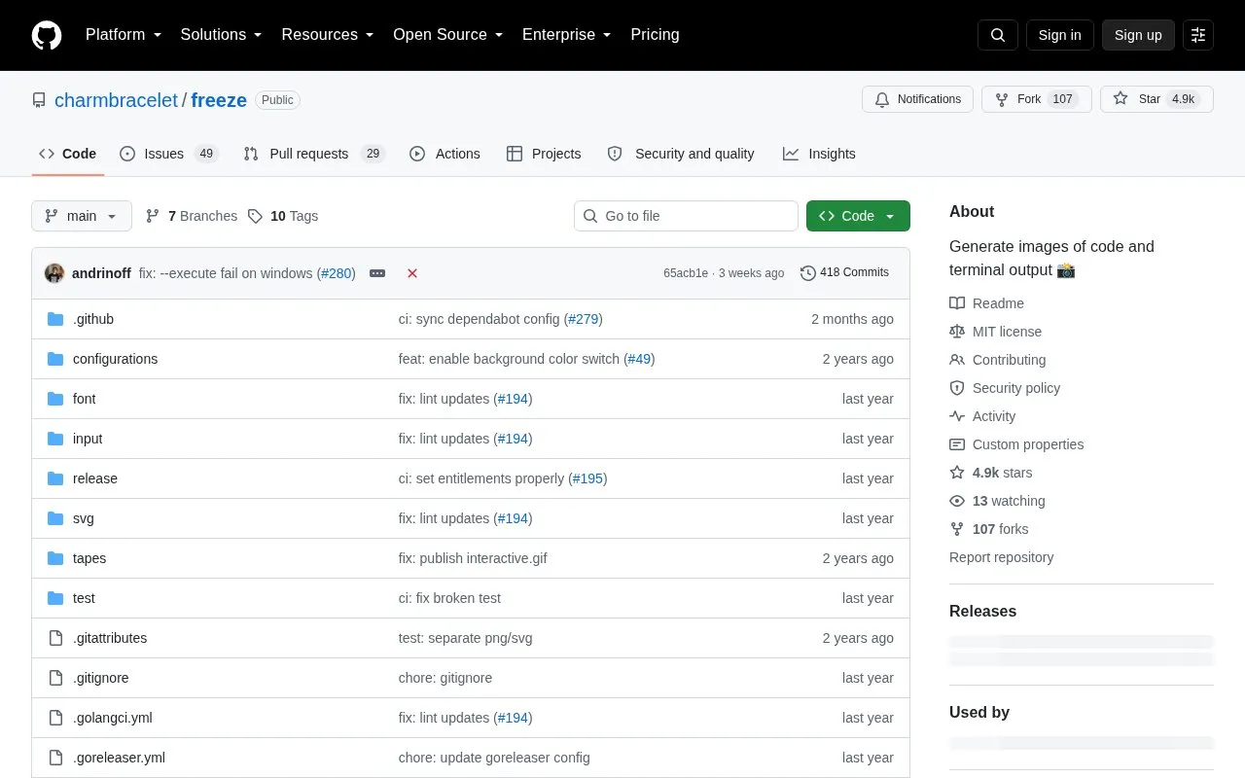Open the main branch selector dropdown
This screenshot has height=778, width=1245.
82,216
